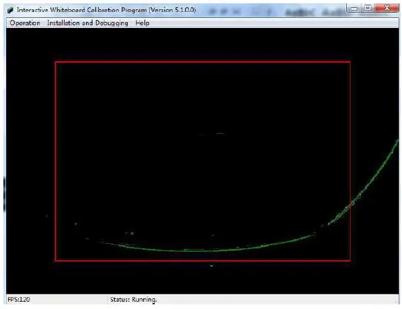Screen dimensions: 402x309
Task: Open the Installation and Debugging menu
Action: (87, 23)
